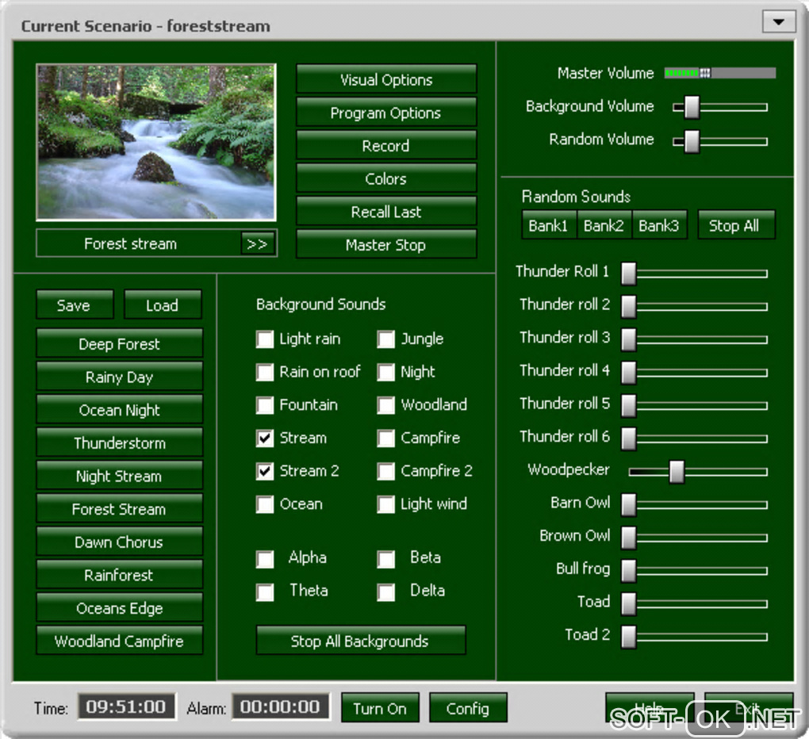Open the title bar dropdown arrow
This screenshot has height=739, width=809.
click(779, 21)
